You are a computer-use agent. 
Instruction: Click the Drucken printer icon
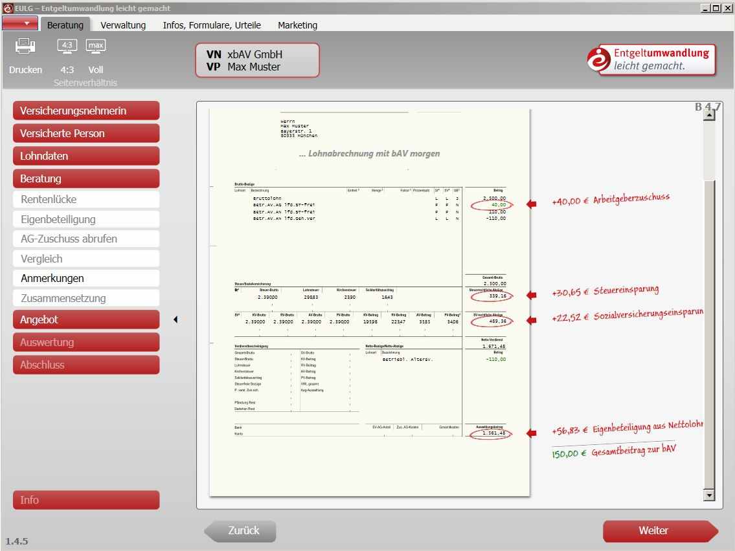[25, 46]
